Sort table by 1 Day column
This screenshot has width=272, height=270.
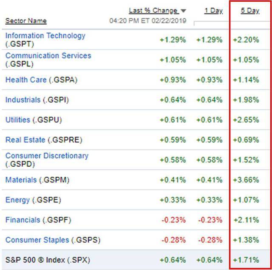[213, 11]
